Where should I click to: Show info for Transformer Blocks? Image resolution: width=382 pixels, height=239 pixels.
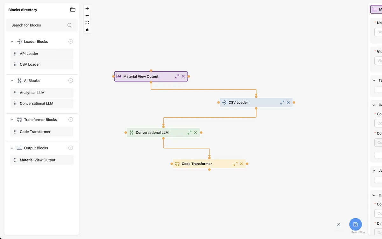pos(71,119)
